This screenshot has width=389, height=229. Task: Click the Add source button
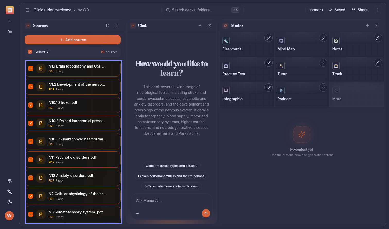click(x=73, y=40)
